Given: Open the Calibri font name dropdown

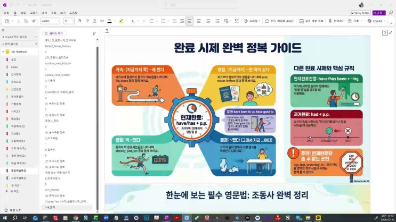Looking at the screenshot, I should [59, 21].
